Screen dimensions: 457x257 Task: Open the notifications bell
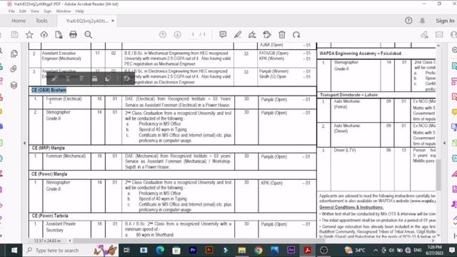(x=422, y=21)
